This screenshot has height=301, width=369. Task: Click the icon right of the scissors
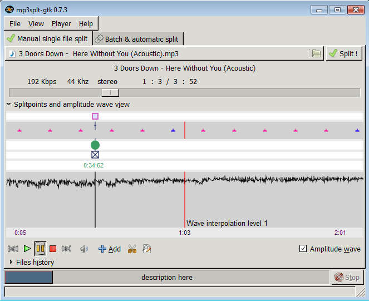coord(146,249)
